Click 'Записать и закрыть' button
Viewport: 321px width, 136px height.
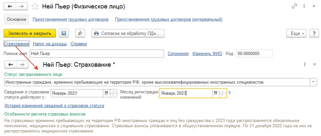(x=30, y=33)
